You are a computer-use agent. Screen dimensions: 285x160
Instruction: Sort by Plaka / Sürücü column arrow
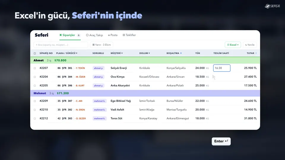pyautogui.click(x=77, y=53)
